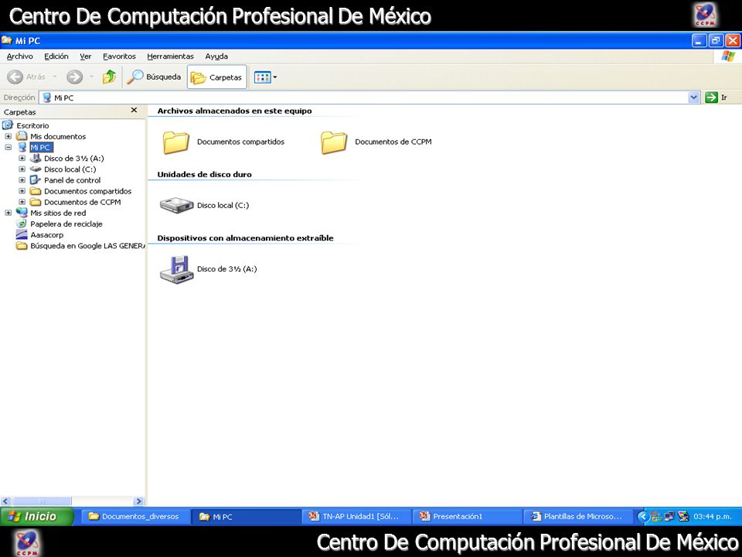
Task: Click right arrow of folder pane scrollbar
Action: 138,501
